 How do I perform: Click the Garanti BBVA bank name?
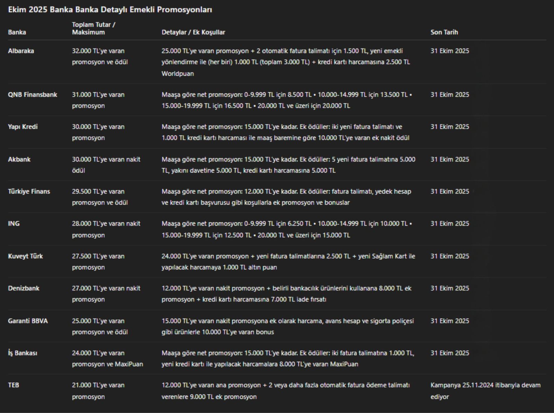(x=28, y=321)
